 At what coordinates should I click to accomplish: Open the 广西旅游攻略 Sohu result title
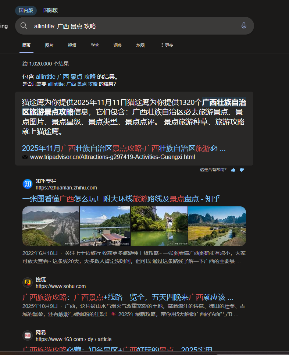tap(128, 297)
